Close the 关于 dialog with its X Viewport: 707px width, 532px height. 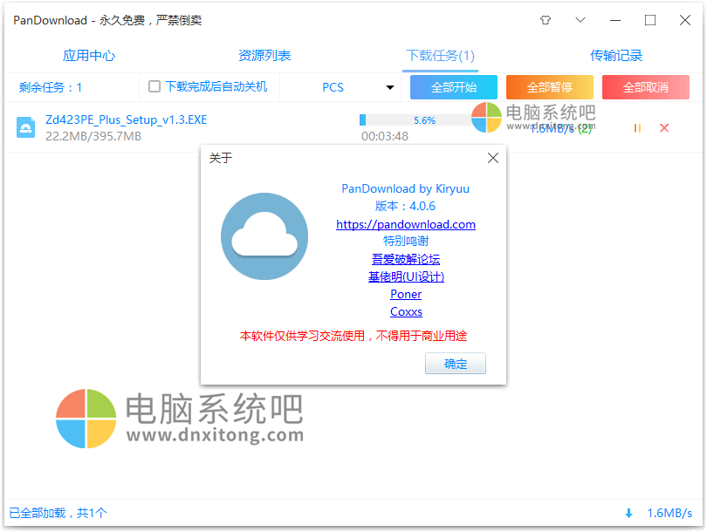tap(493, 158)
